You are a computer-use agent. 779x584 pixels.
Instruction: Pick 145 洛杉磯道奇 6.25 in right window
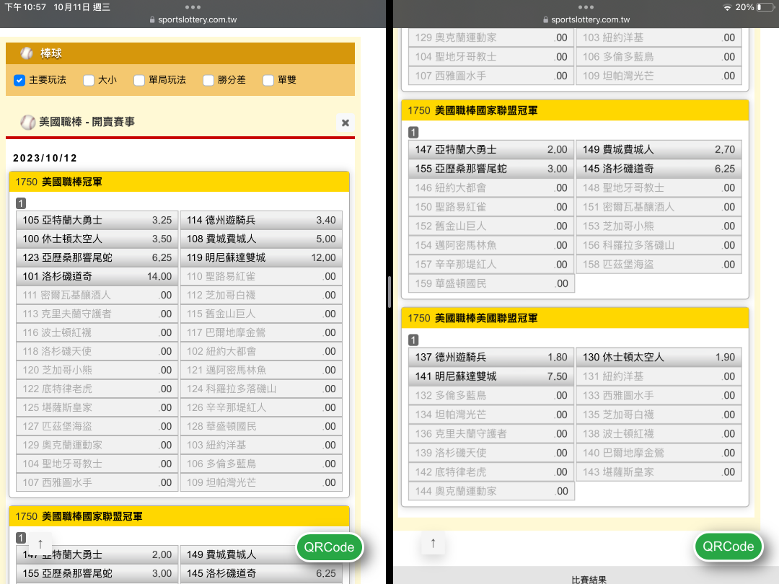[x=659, y=169]
